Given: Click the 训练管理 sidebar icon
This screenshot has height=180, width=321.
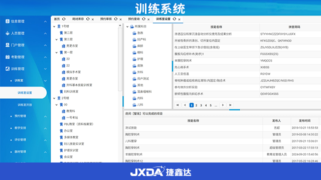Looking at the screenshot, I should pyautogui.click(x=8, y=69).
